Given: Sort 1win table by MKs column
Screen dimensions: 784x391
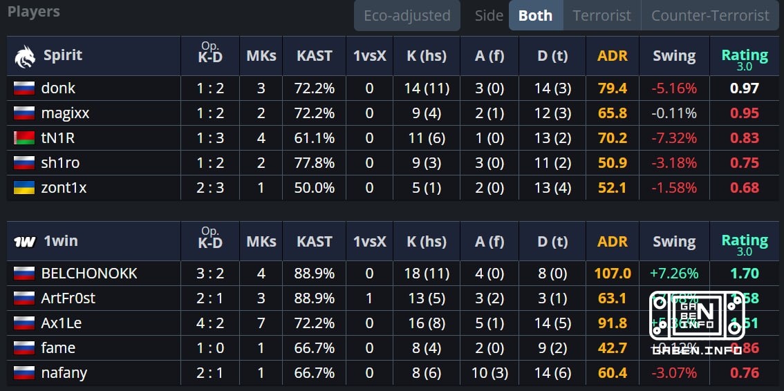Looking at the screenshot, I should tap(261, 242).
